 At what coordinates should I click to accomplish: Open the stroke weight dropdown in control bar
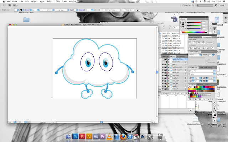tap(38, 10)
